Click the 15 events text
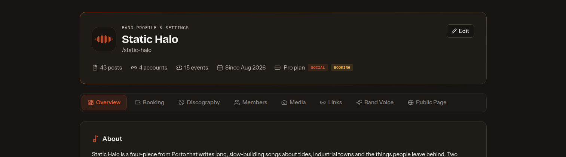 (x=196, y=68)
